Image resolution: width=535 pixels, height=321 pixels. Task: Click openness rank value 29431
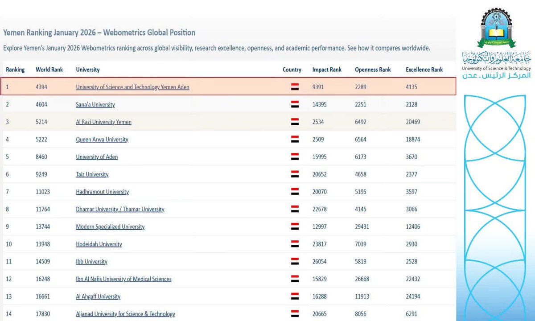point(362,226)
